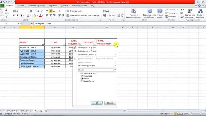The height and width of the screenshot is (116, 206).
Task: Open the font name Calibri dropdown
Action: click(x=29, y=11)
